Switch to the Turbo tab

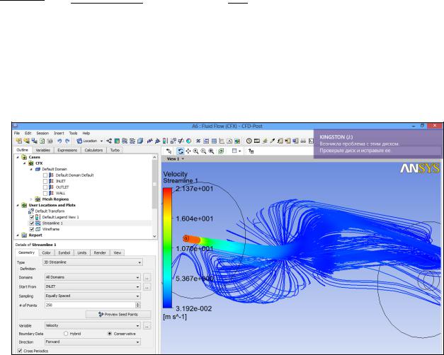tap(115, 150)
